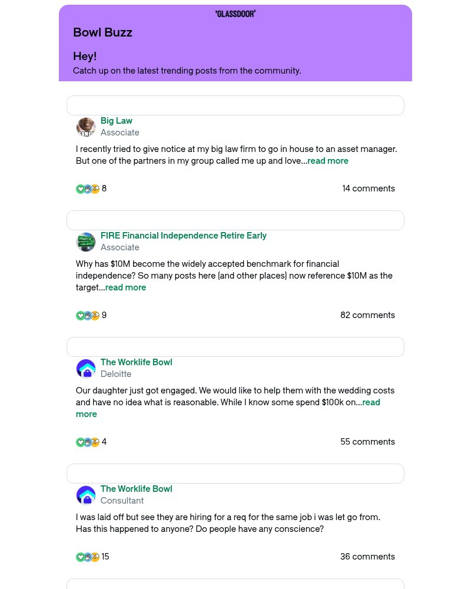Open the Big Law bowl link
This screenshot has width=471, height=589.
116,121
